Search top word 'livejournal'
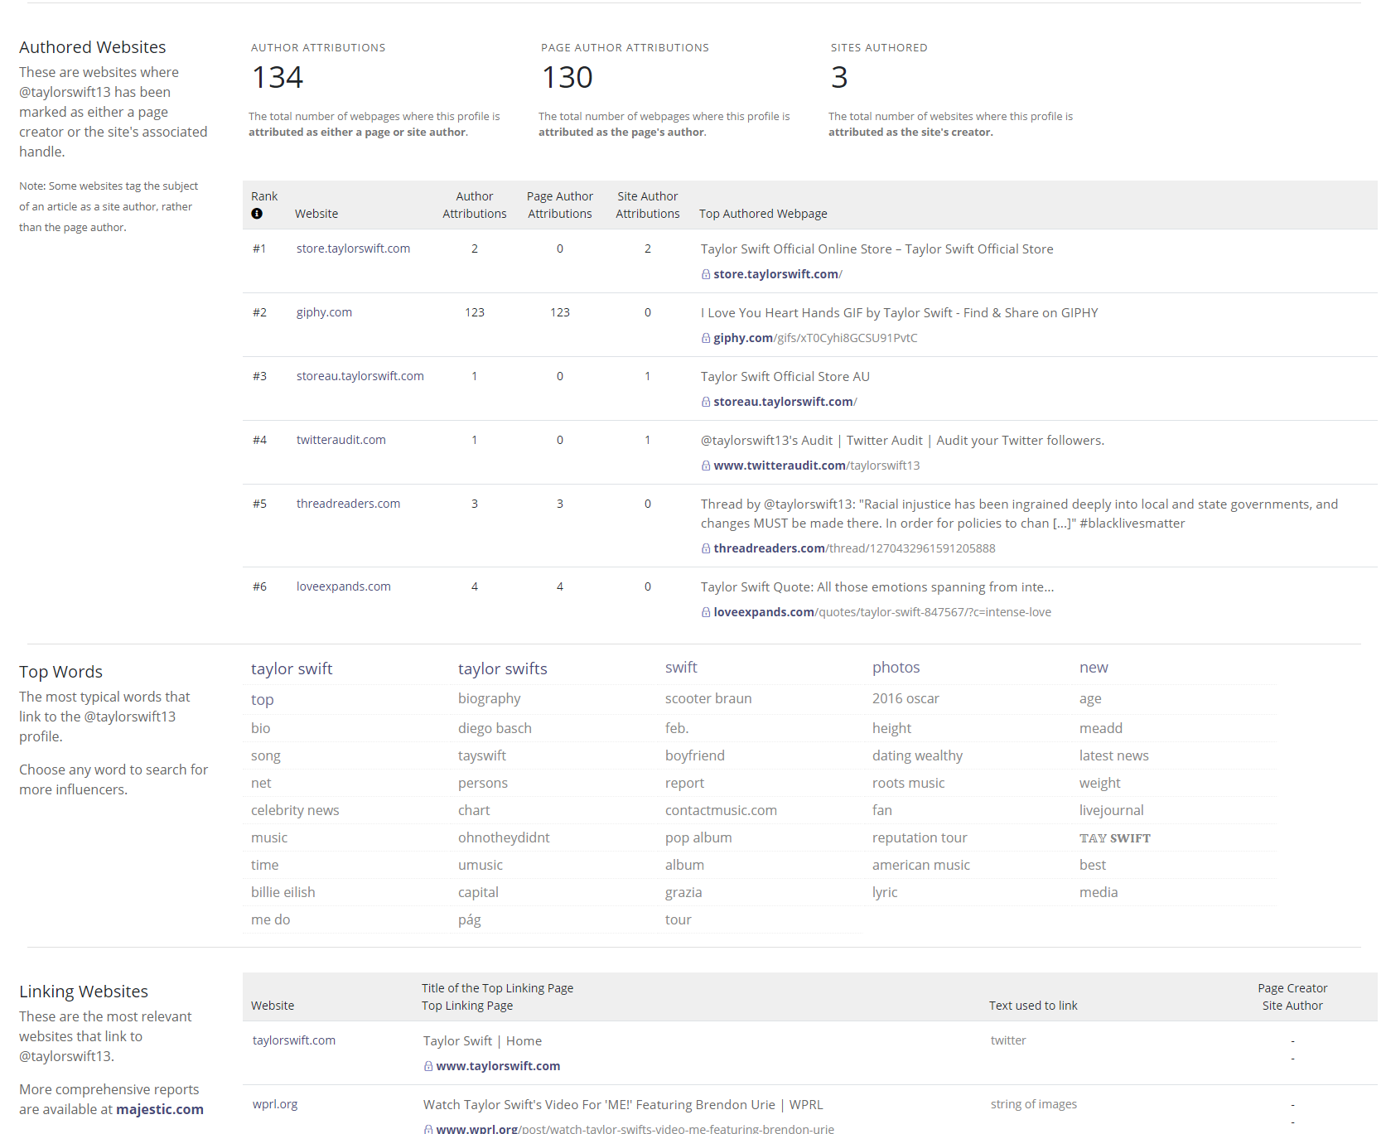Image resolution: width=1386 pixels, height=1134 pixels. [x=1111, y=810]
